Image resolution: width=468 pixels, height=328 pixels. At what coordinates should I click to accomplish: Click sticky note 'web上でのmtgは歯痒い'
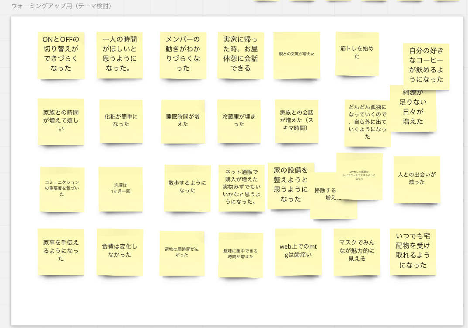(298, 252)
